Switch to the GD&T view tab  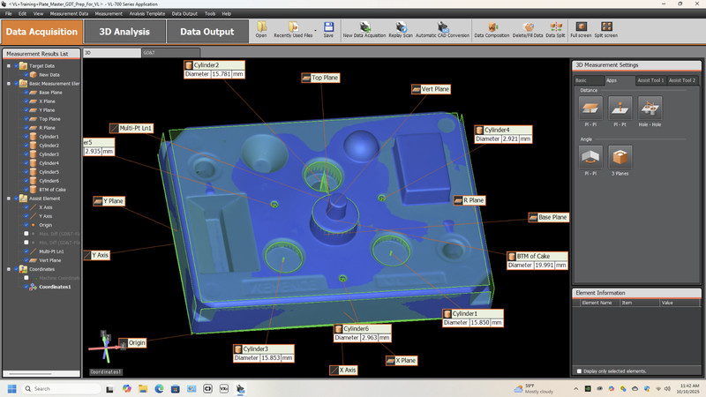click(170, 53)
